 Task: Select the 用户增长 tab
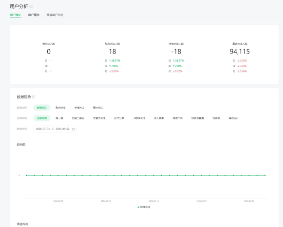[x=15, y=15]
